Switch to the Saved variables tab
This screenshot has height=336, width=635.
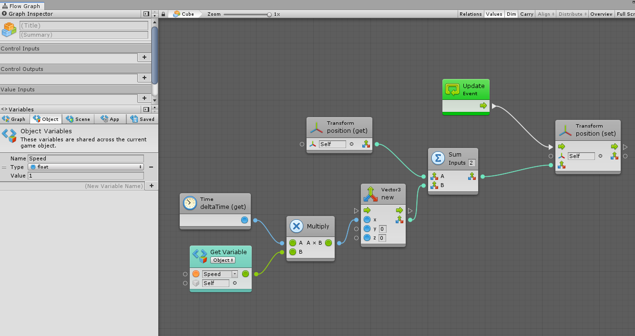[x=142, y=119]
